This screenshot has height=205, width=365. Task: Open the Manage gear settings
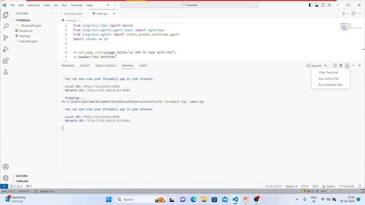6,178
